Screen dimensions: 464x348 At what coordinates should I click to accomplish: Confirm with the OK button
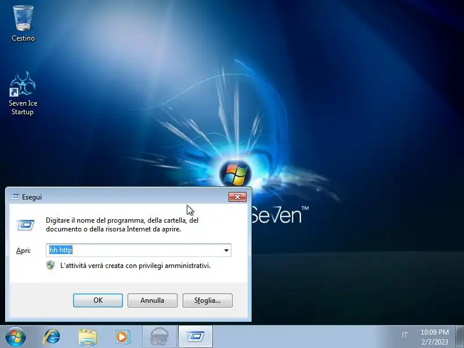(x=98, y=300)
